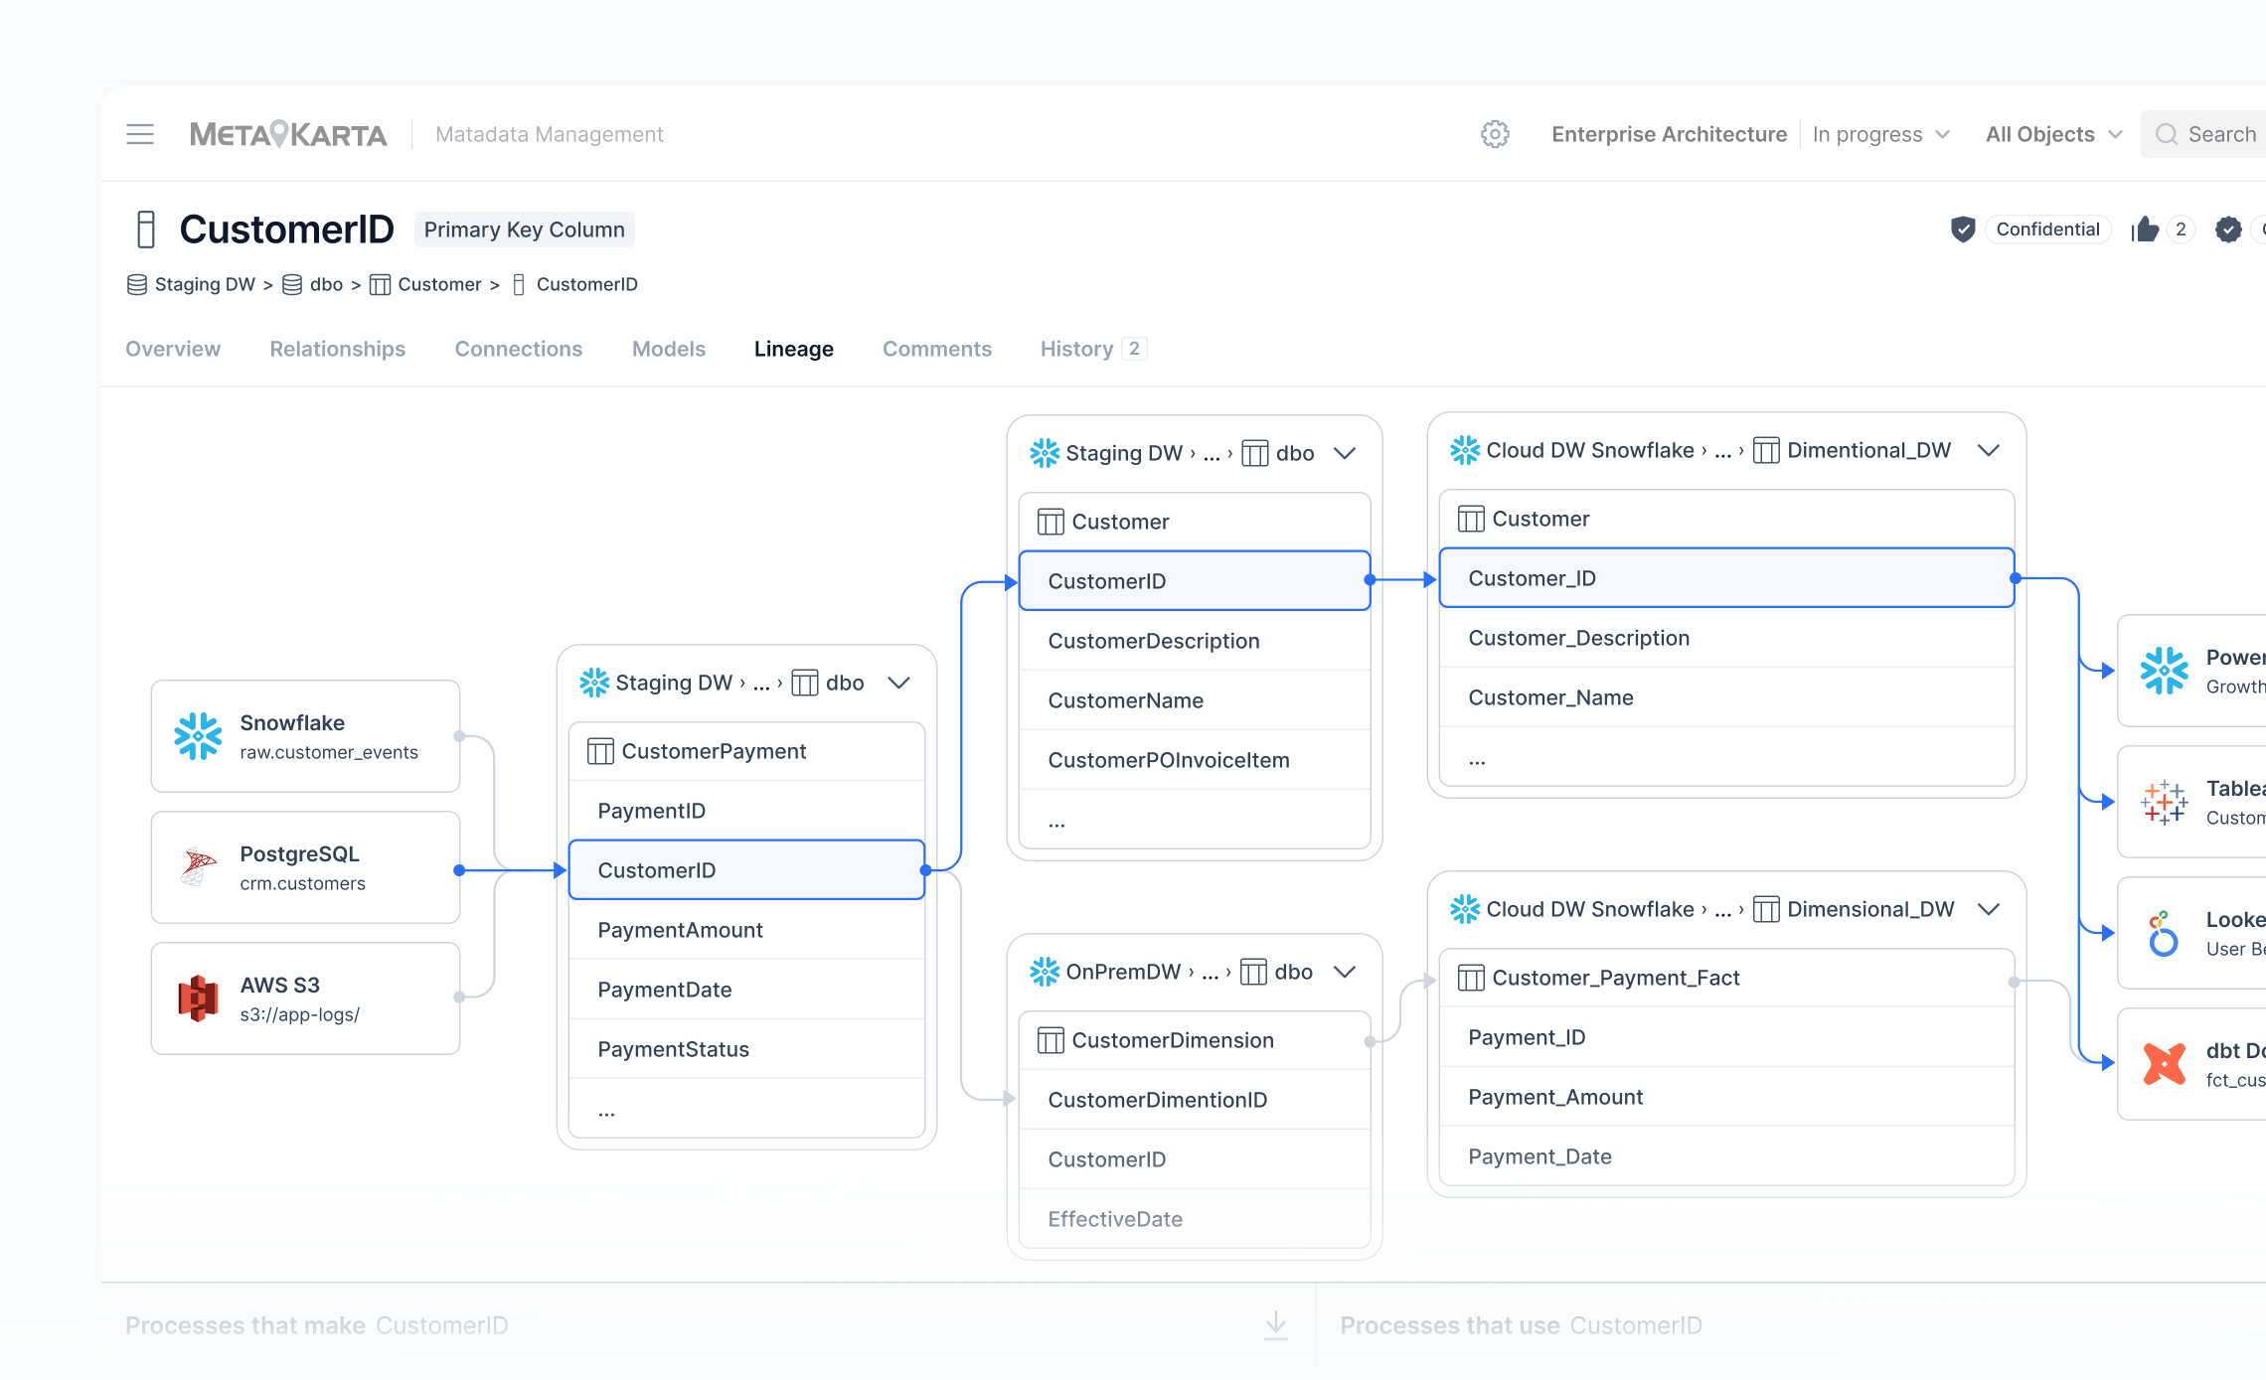Open the hamburger navigation menu
Image resolution: width=2266 pixels, height=1380 pixels.
click(140, 134)
